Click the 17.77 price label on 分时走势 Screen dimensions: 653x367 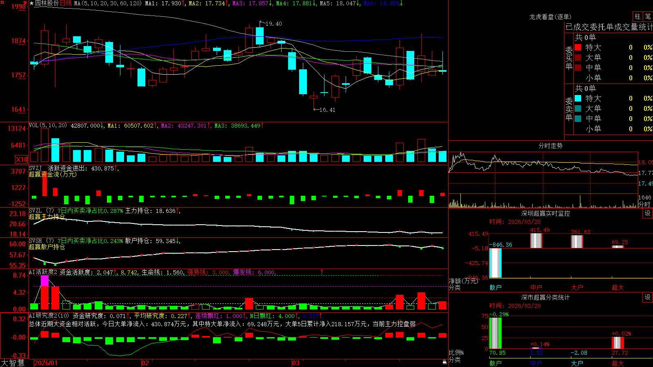click(645, 173)
